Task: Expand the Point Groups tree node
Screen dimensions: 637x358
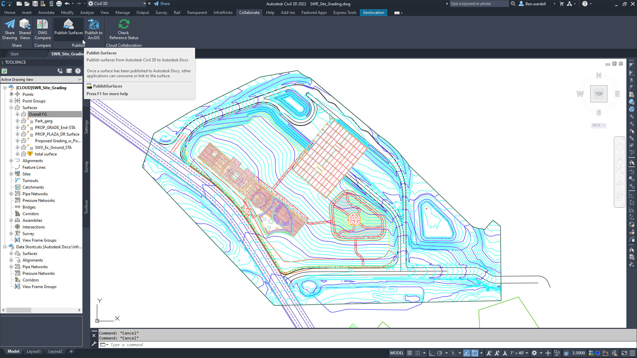Action: click(x=11, y=101)
